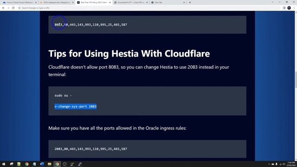
Task: Open the Download PuTTY tab
Action: pyautogui.click(x=130, y=2)
